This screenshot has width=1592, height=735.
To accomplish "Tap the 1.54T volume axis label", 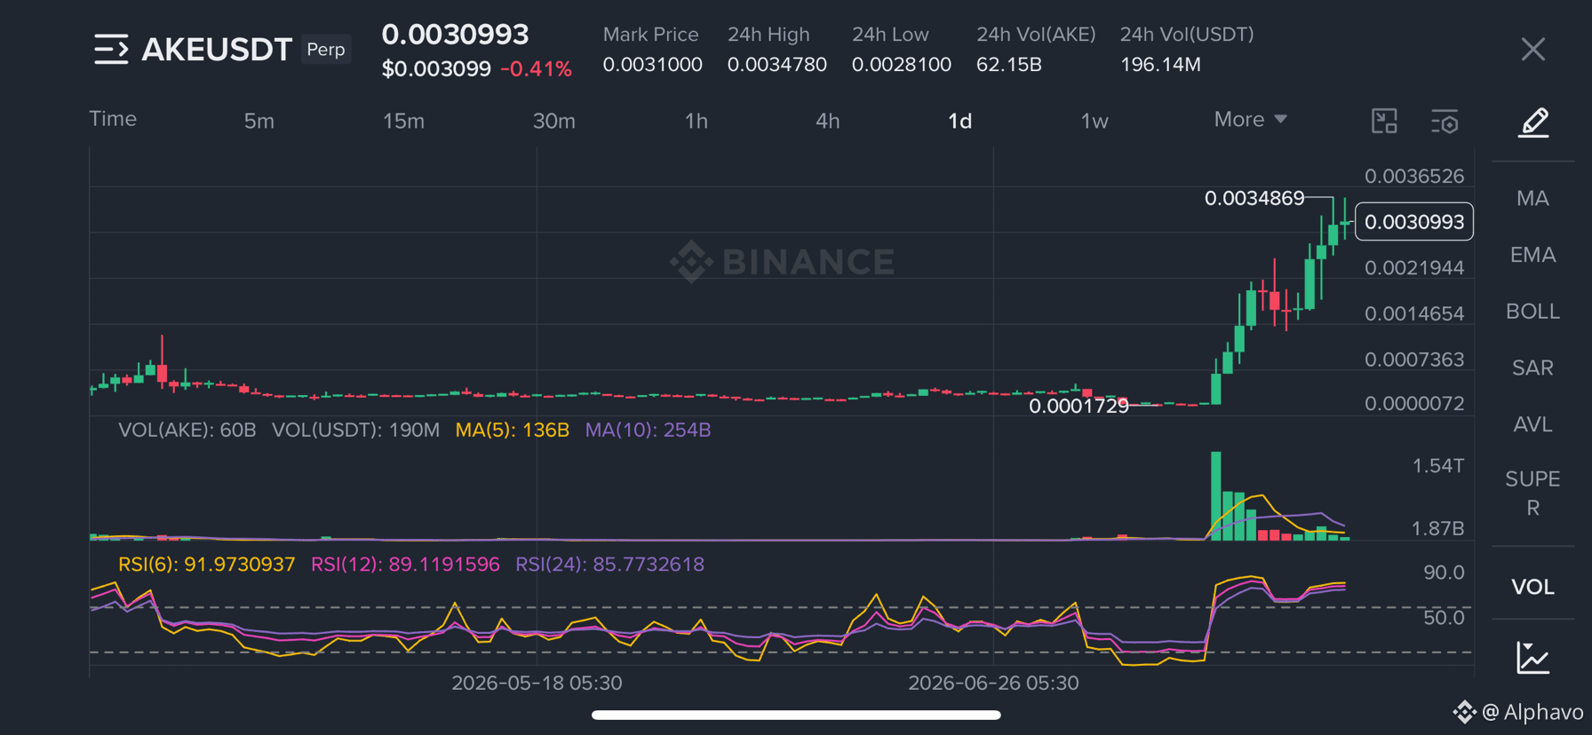I will point(1438,466).
